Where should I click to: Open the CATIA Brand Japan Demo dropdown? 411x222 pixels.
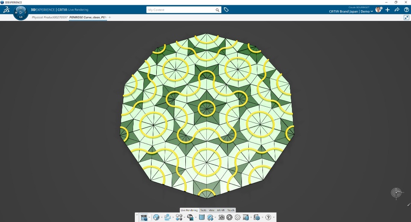pyautogui.click(x=351, y=12)
